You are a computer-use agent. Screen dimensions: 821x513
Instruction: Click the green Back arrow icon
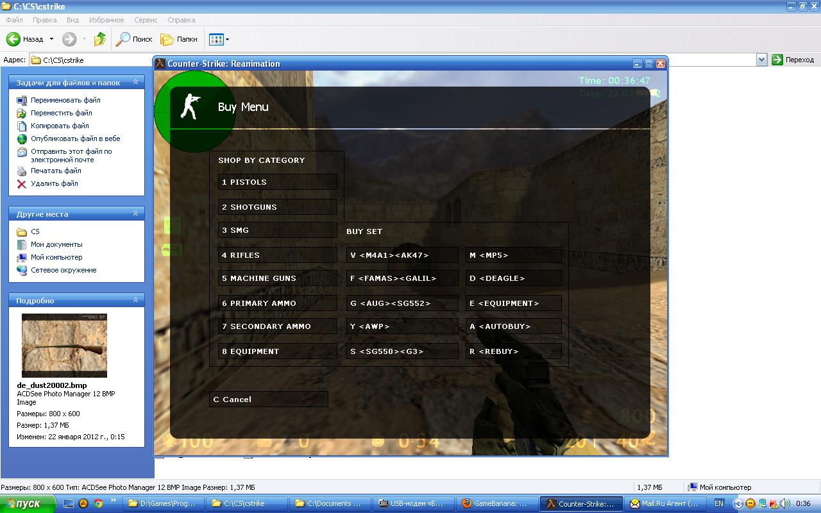tap(13, 39)
